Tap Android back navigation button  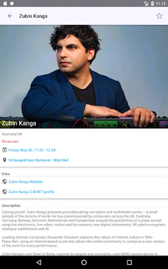pos(39,262)
